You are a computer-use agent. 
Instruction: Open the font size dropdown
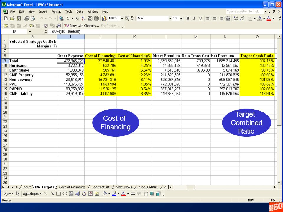pos(181,18)
